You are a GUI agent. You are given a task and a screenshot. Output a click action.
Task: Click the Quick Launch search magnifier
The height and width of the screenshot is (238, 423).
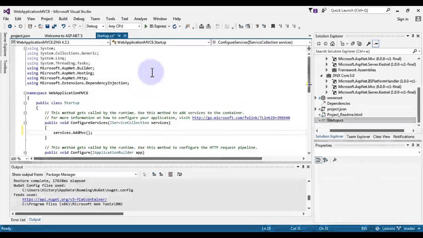388,10
